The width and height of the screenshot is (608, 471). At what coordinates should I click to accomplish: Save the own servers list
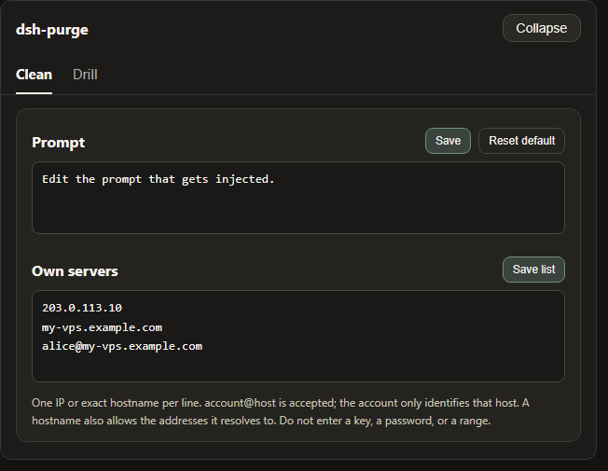pyautogui.click(x=533, y=270)
